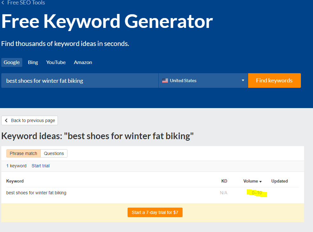
Task: Switch to the YouTube tab
Action: [x=56, y=62]
